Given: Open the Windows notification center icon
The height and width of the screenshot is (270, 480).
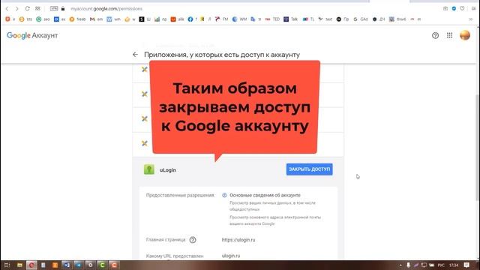Looking at the screenshot, I should pos(466,265).
